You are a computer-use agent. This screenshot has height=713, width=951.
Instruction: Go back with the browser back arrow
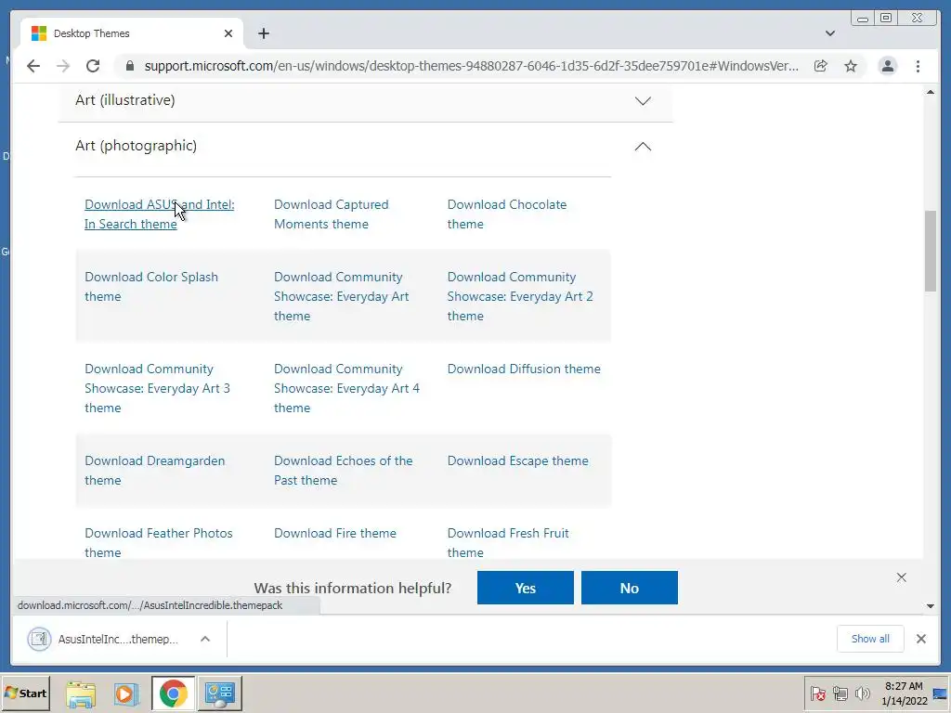(x=33, y=66)
